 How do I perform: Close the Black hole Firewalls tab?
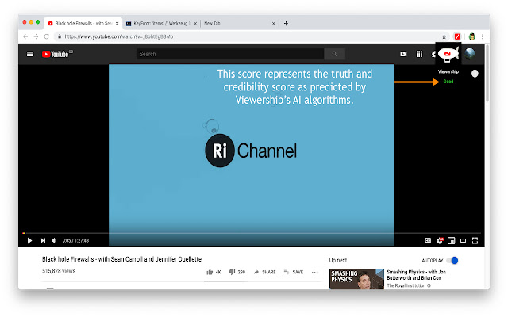click(117, 23)
